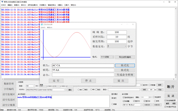Open the 类型 HID dropdown
Image resolution: width=178 pixels, height=111 pixels.
tap(30, 86)
